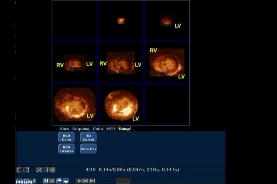Go to the MPR tab
Image resolution: width=277 pixels, height=184 pixels.
click(x=110, y=129)
